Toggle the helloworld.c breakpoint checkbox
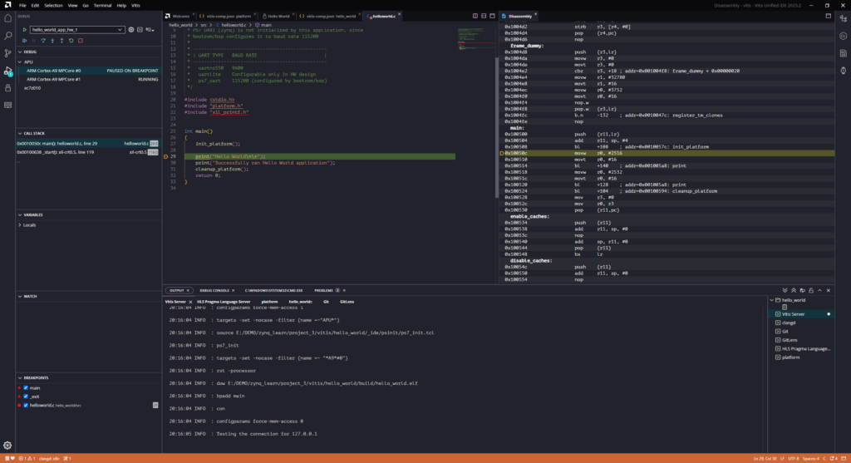Screen dimensions: 851x463 pyautogui.click(x=26, y=406)
